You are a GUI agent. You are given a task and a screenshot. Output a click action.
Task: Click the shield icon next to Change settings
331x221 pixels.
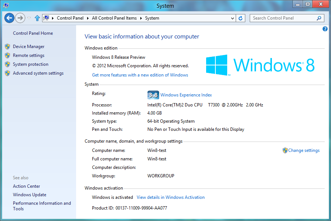(285, 150)
